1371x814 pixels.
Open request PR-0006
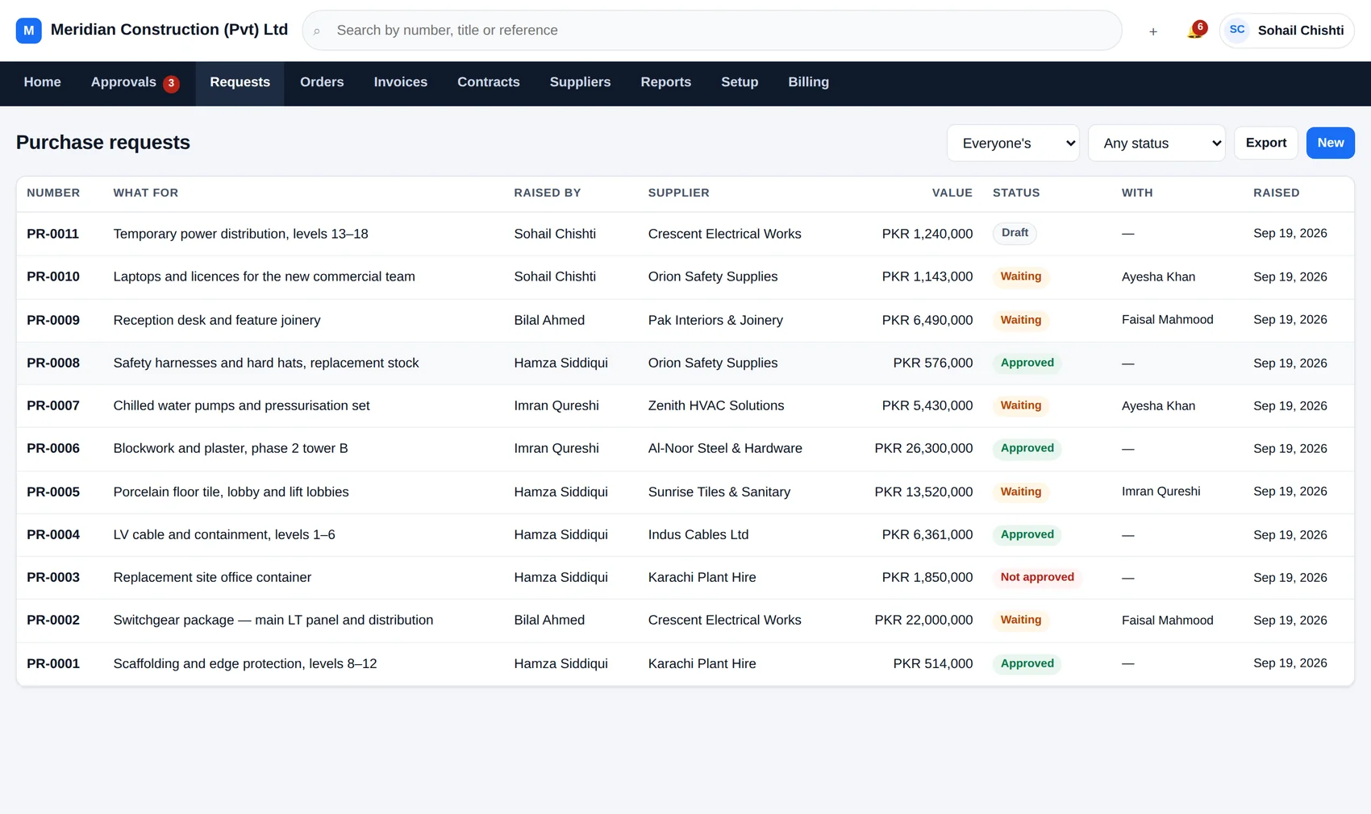tap(53, 448)
